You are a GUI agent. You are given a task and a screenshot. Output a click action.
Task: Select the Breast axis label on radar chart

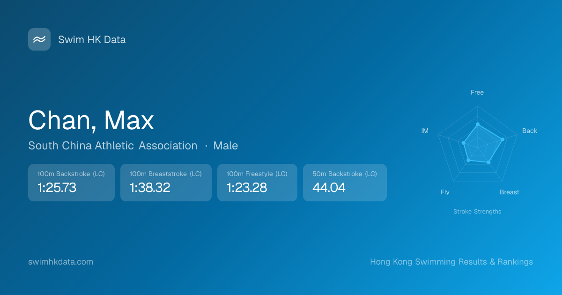click(509, 192)
